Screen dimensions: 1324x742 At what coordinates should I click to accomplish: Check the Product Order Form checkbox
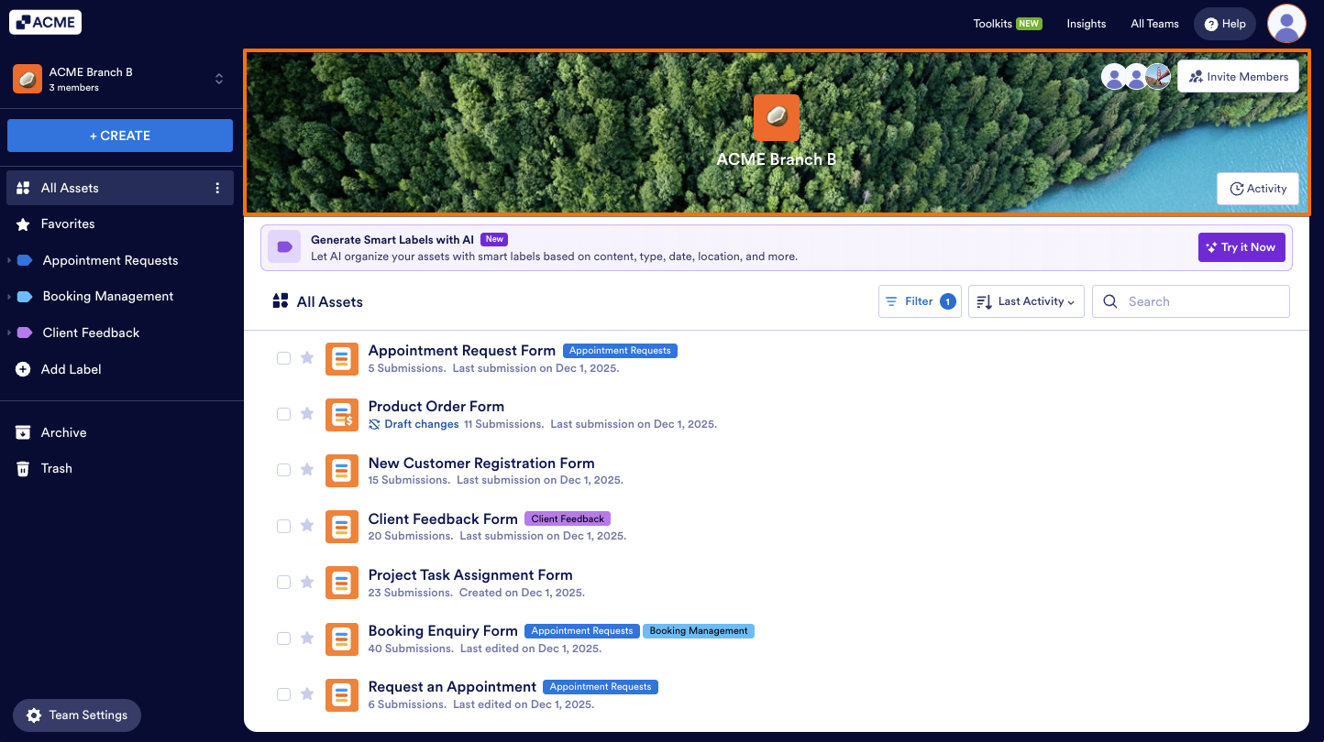tap(284, 414)
